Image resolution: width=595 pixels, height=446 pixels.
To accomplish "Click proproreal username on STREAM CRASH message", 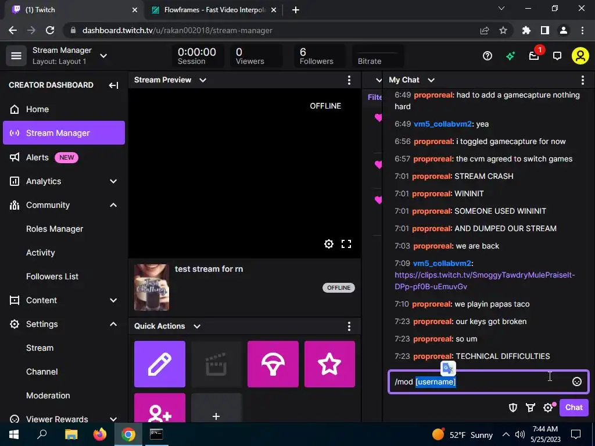I will [x=432, y=177].
